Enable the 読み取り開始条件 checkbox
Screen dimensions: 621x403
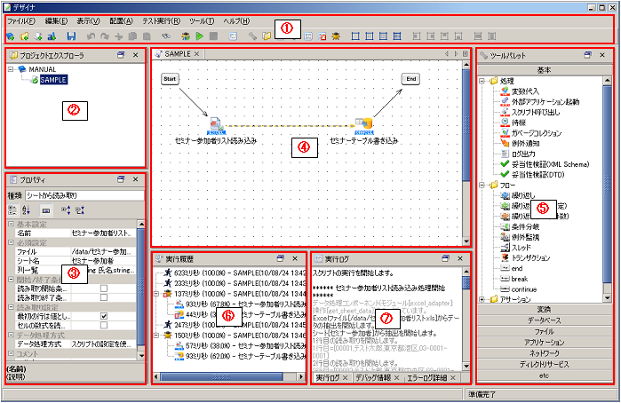[x=104, y=288]
